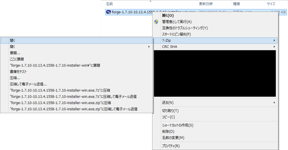The height and width of the screenshot is (150, 288).
Task: Click the forge installer file icon
Action: (x=109, y=12)
